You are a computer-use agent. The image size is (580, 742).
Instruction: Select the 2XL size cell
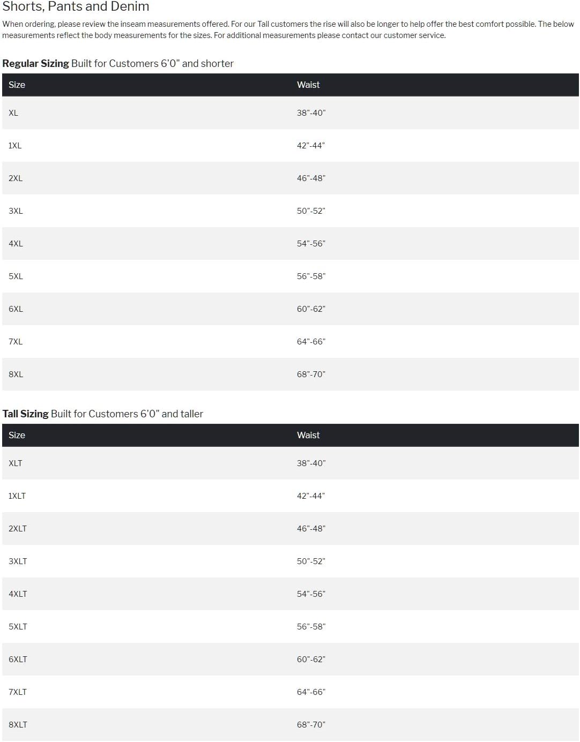pos(16,178)
